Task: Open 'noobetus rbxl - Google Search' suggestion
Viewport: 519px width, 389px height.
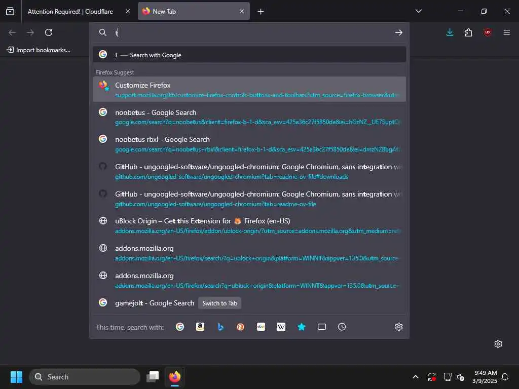Action: click(249, 144)
